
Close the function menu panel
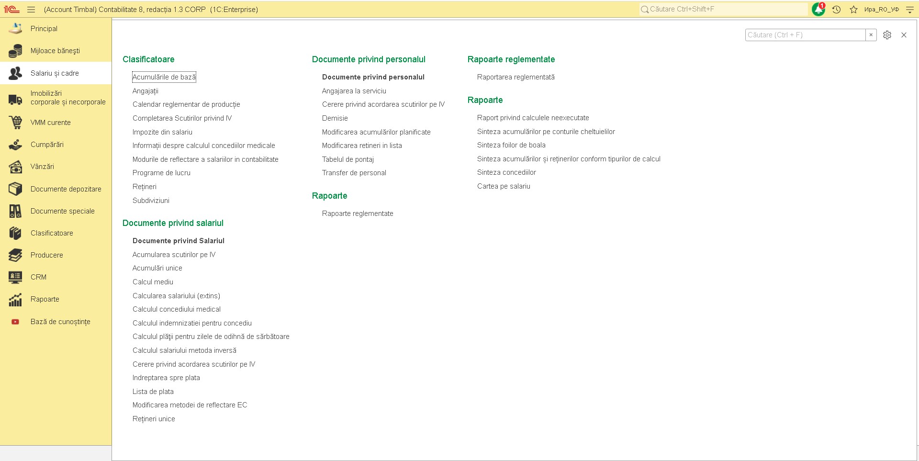click(904, 35)
